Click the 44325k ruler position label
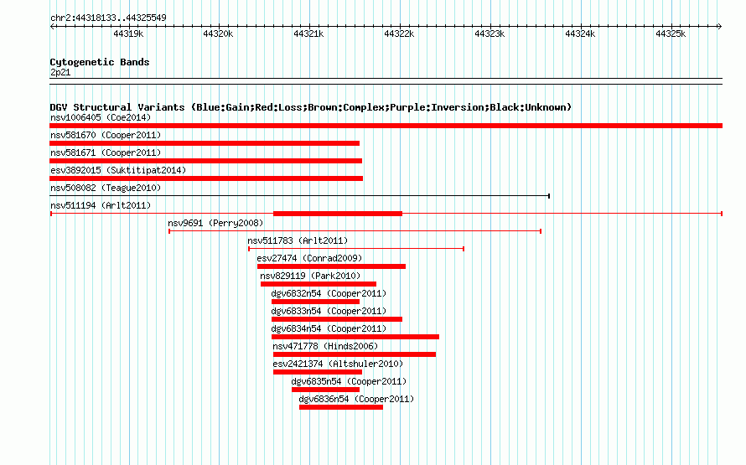 671,34
